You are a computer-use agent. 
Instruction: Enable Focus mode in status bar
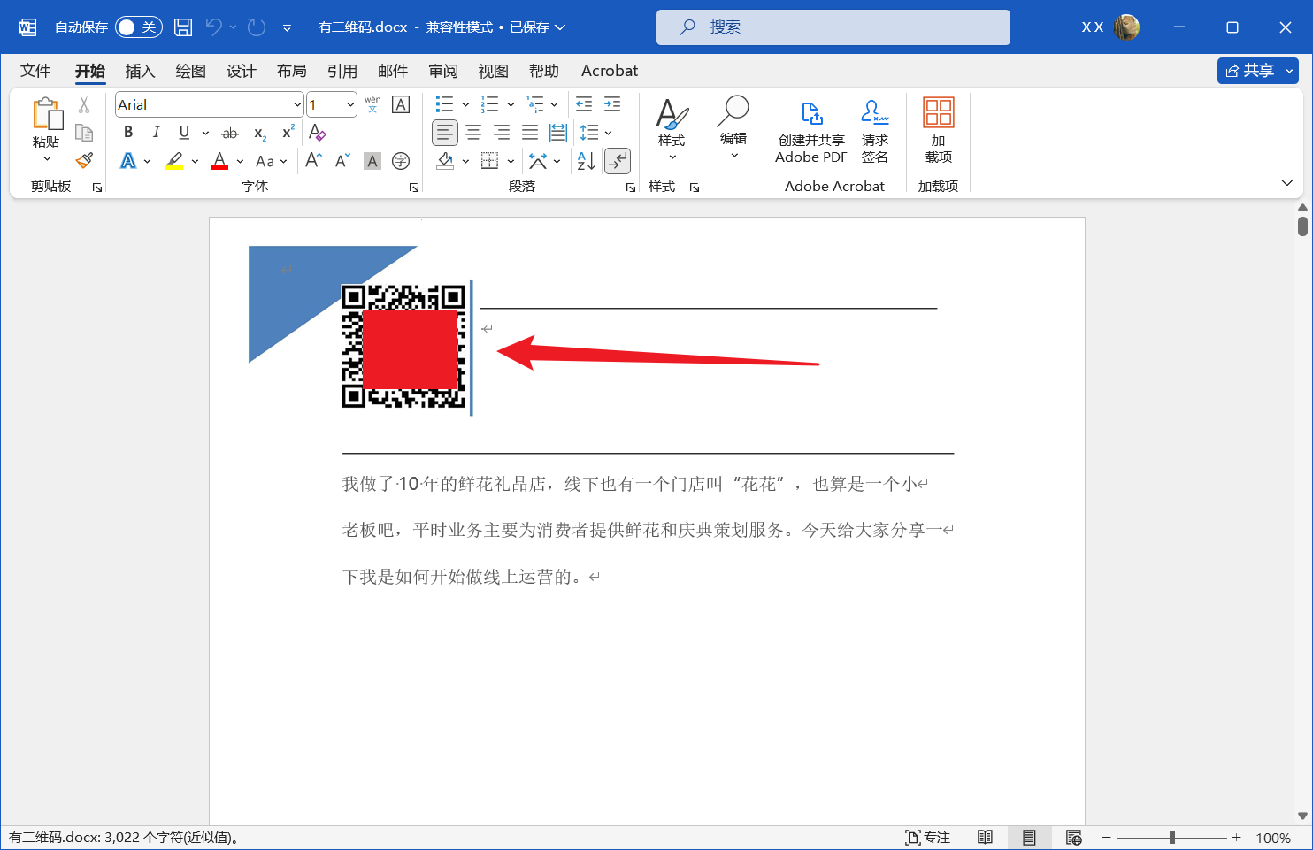coord(927,838)
